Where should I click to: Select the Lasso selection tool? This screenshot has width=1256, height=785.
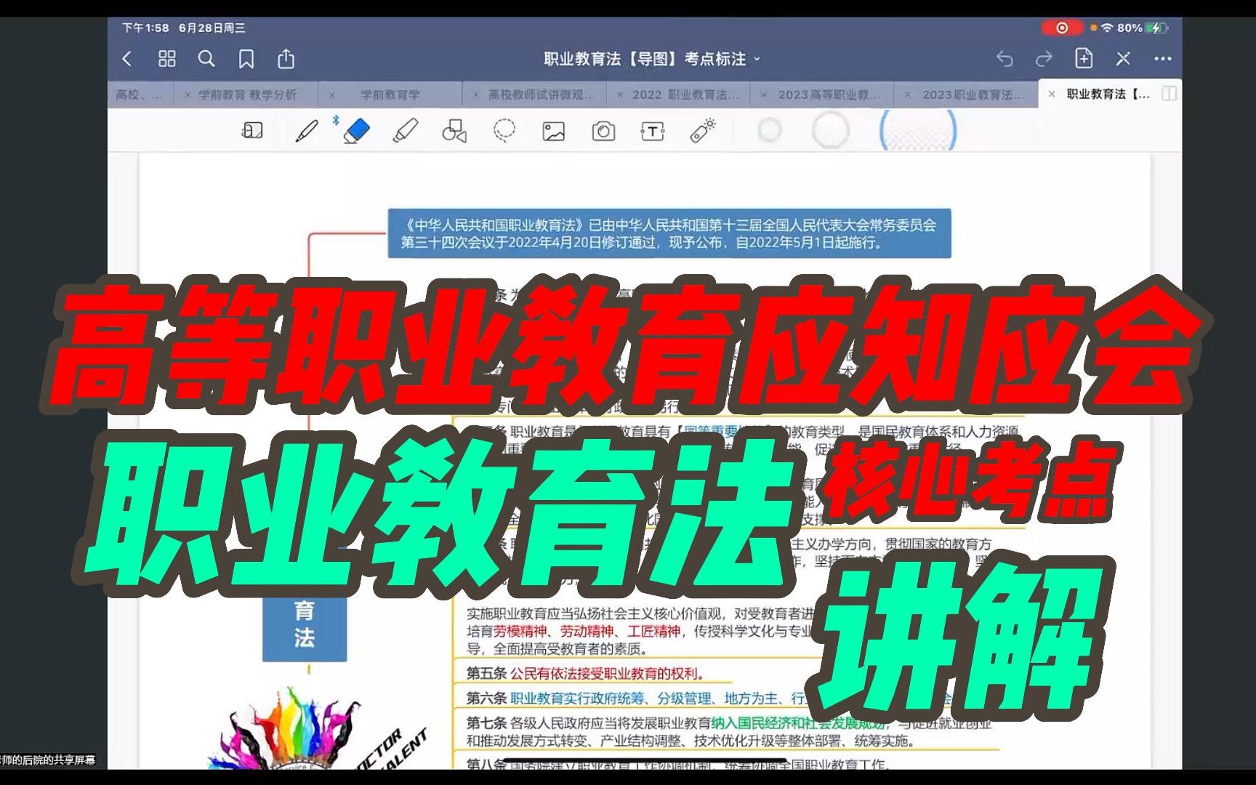coord(504,131)
